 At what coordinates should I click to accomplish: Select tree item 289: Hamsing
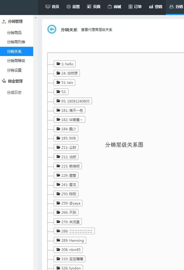tap(70, 240)
